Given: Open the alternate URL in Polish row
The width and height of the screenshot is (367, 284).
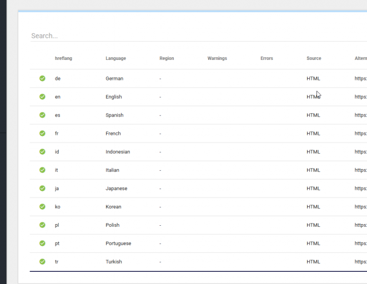Looking at the screenshot, I should (361, 225).
